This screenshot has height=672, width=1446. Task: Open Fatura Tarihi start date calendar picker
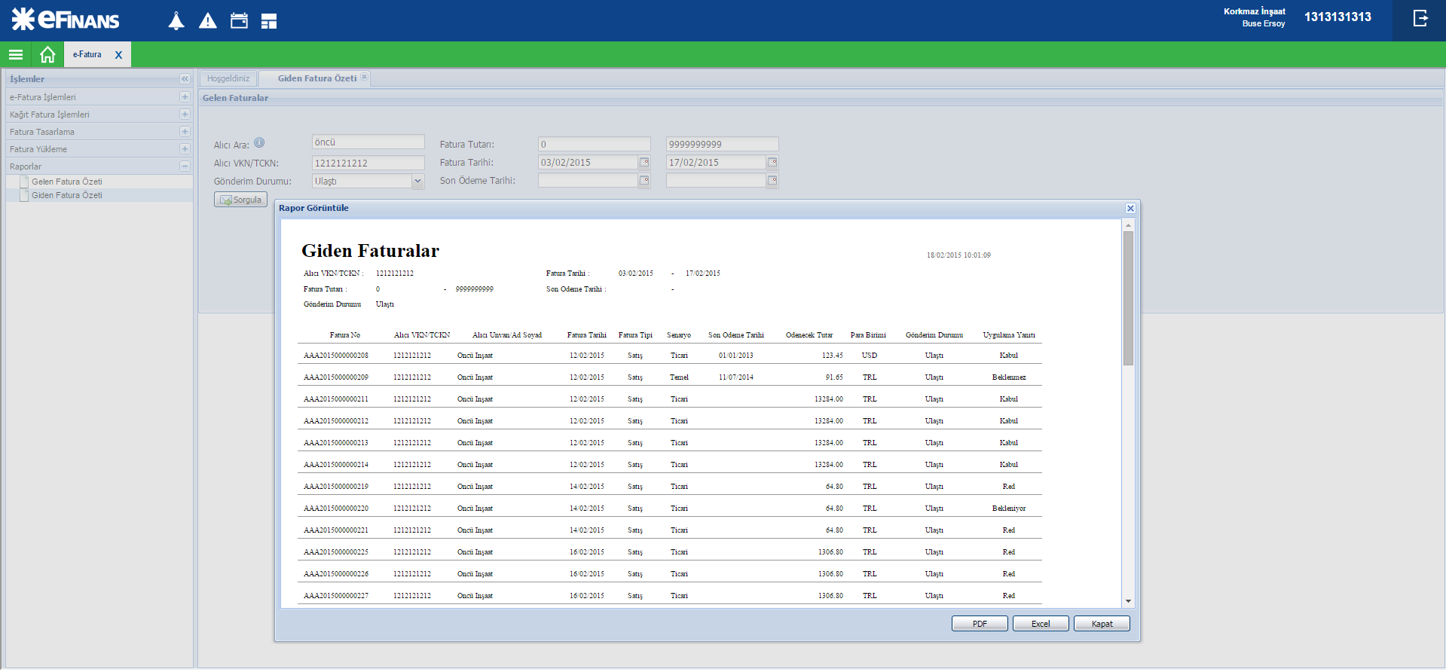point(644,162)
